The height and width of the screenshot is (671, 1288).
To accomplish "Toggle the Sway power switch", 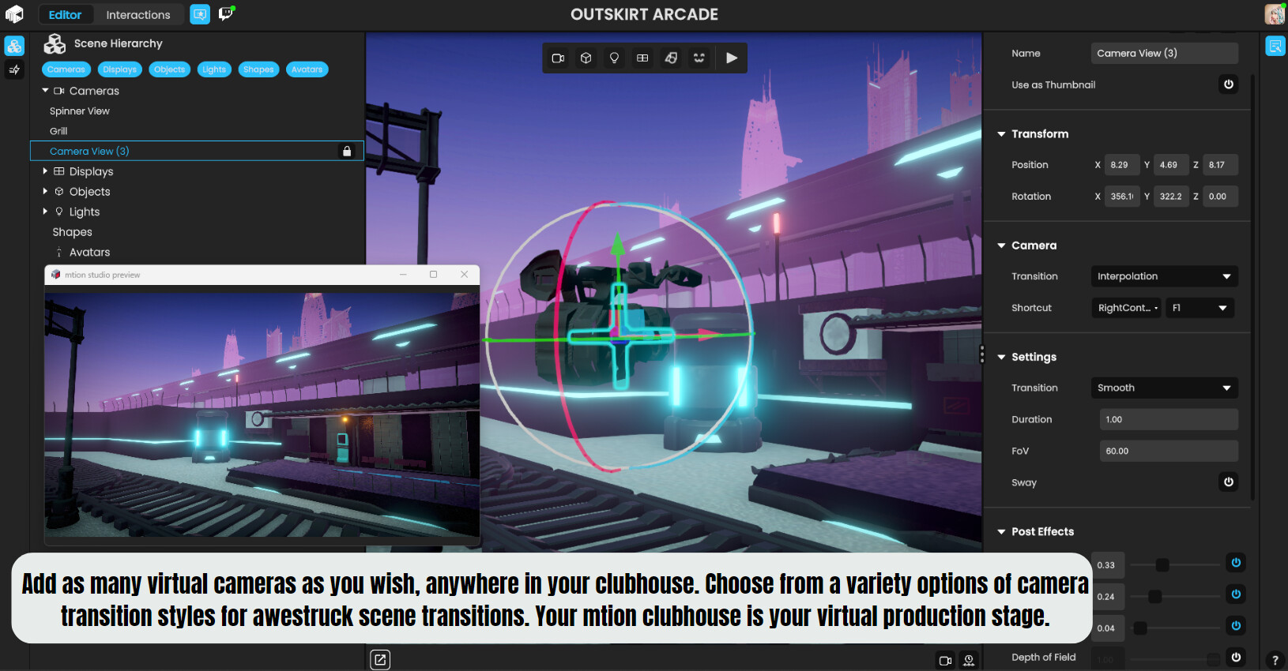I will point(1228,482).
